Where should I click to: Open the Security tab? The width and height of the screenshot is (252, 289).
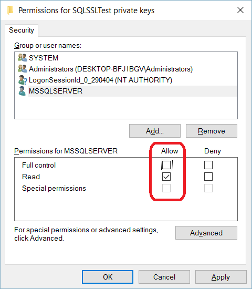(22, 30)
